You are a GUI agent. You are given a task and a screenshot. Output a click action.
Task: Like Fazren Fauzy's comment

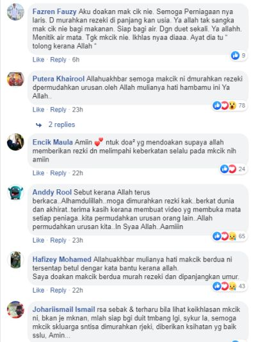38,60
